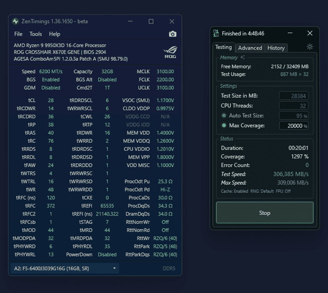Click the CPU Threads field
This screenshot has width=328, height=293.
294,106
